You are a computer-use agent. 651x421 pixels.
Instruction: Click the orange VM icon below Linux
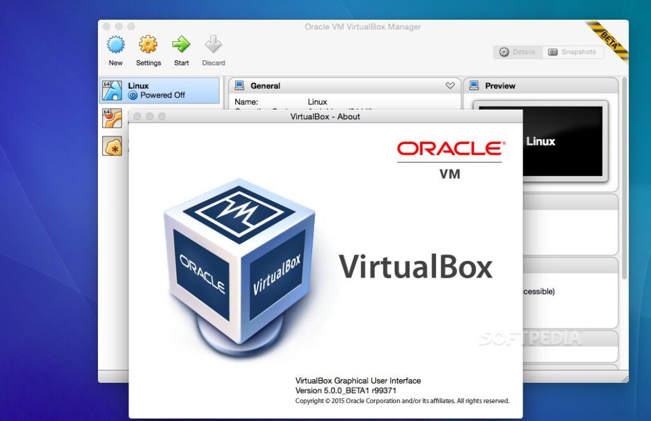(x=112, y=118)
